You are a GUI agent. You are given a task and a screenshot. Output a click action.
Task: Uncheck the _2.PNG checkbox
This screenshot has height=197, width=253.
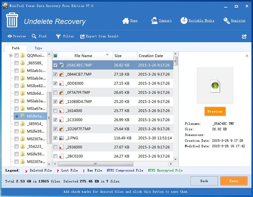[x=55, y=138]
